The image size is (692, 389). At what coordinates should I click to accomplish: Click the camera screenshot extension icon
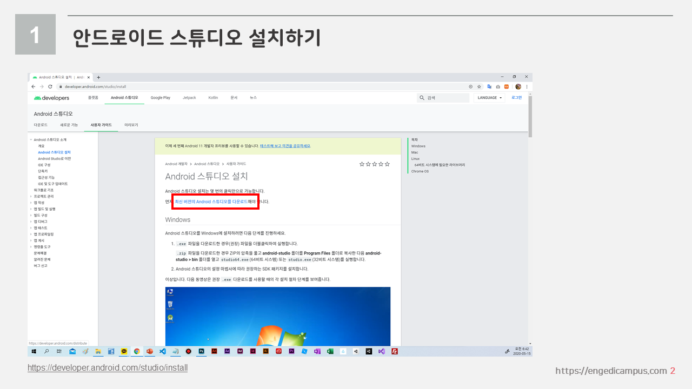[x=498, y=86]
